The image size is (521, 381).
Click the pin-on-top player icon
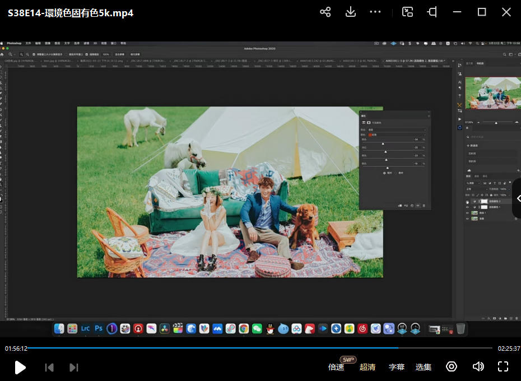click(432, 12)
